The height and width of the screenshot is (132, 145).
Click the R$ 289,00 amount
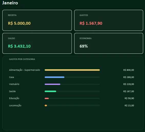[129, 77]
